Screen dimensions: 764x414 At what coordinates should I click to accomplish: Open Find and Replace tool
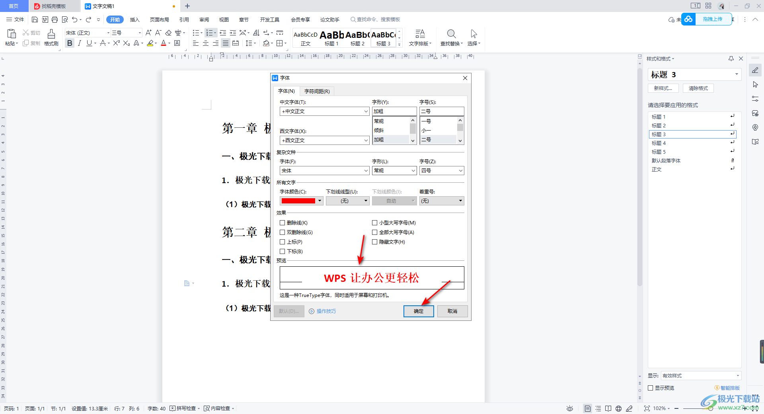(451, 38)
